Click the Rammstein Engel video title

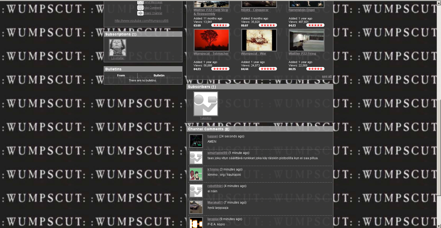point(301,10)
